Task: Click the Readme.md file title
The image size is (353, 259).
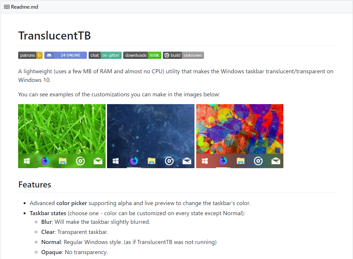Action: click(x=24, y=7)
